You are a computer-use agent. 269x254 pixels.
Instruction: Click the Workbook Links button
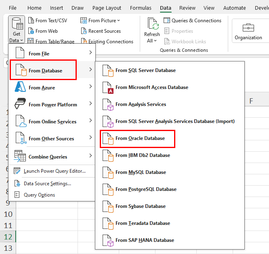[185, 41]
